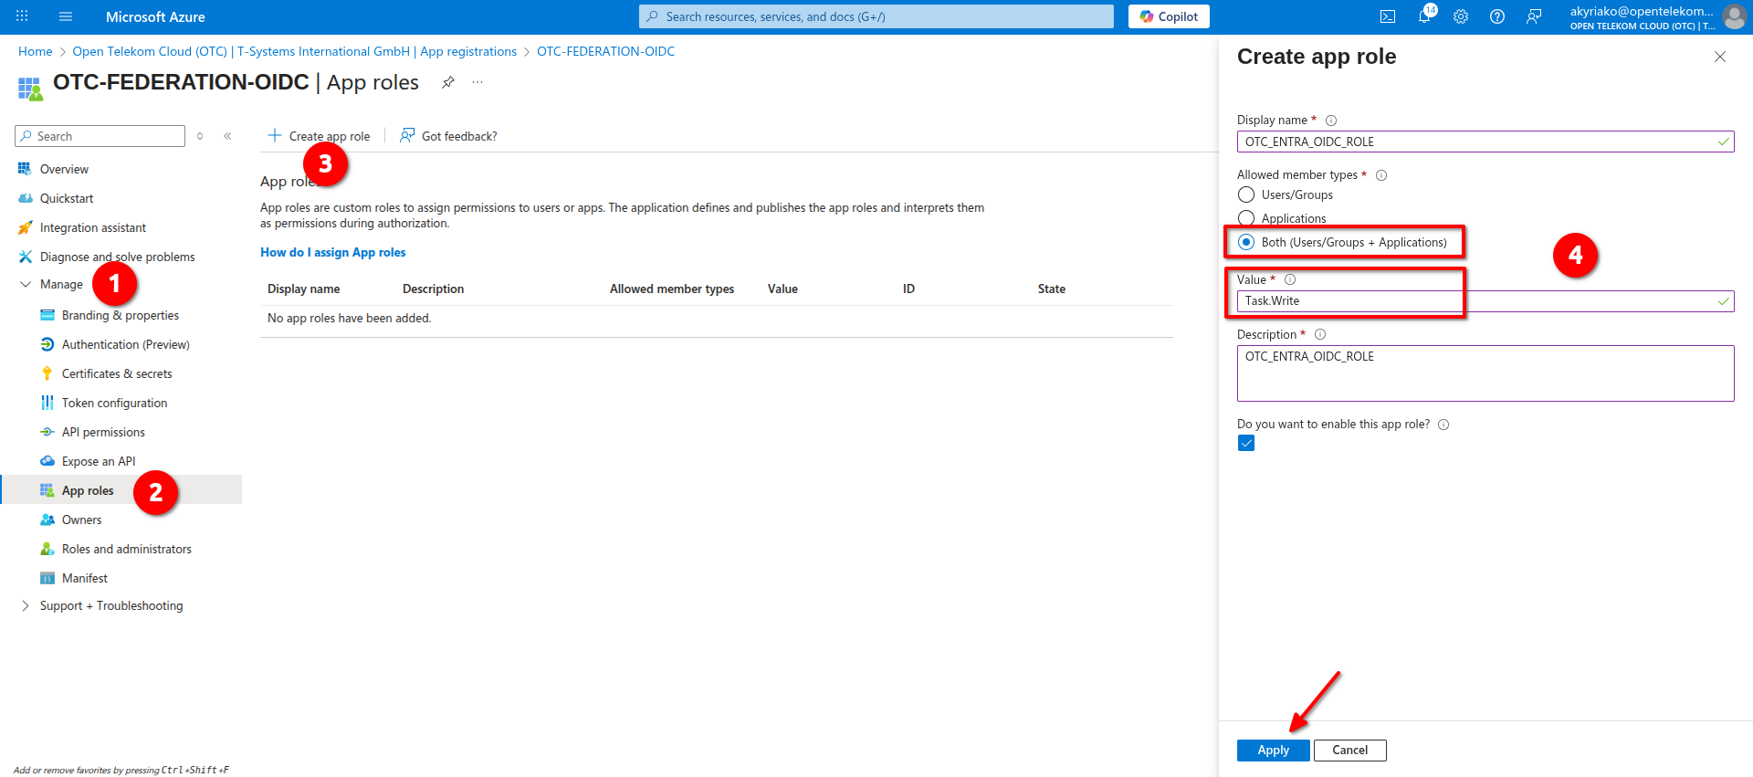Collapse the Manage section
This screenshot has width=1753, height=777.
[x=26, y=285]
